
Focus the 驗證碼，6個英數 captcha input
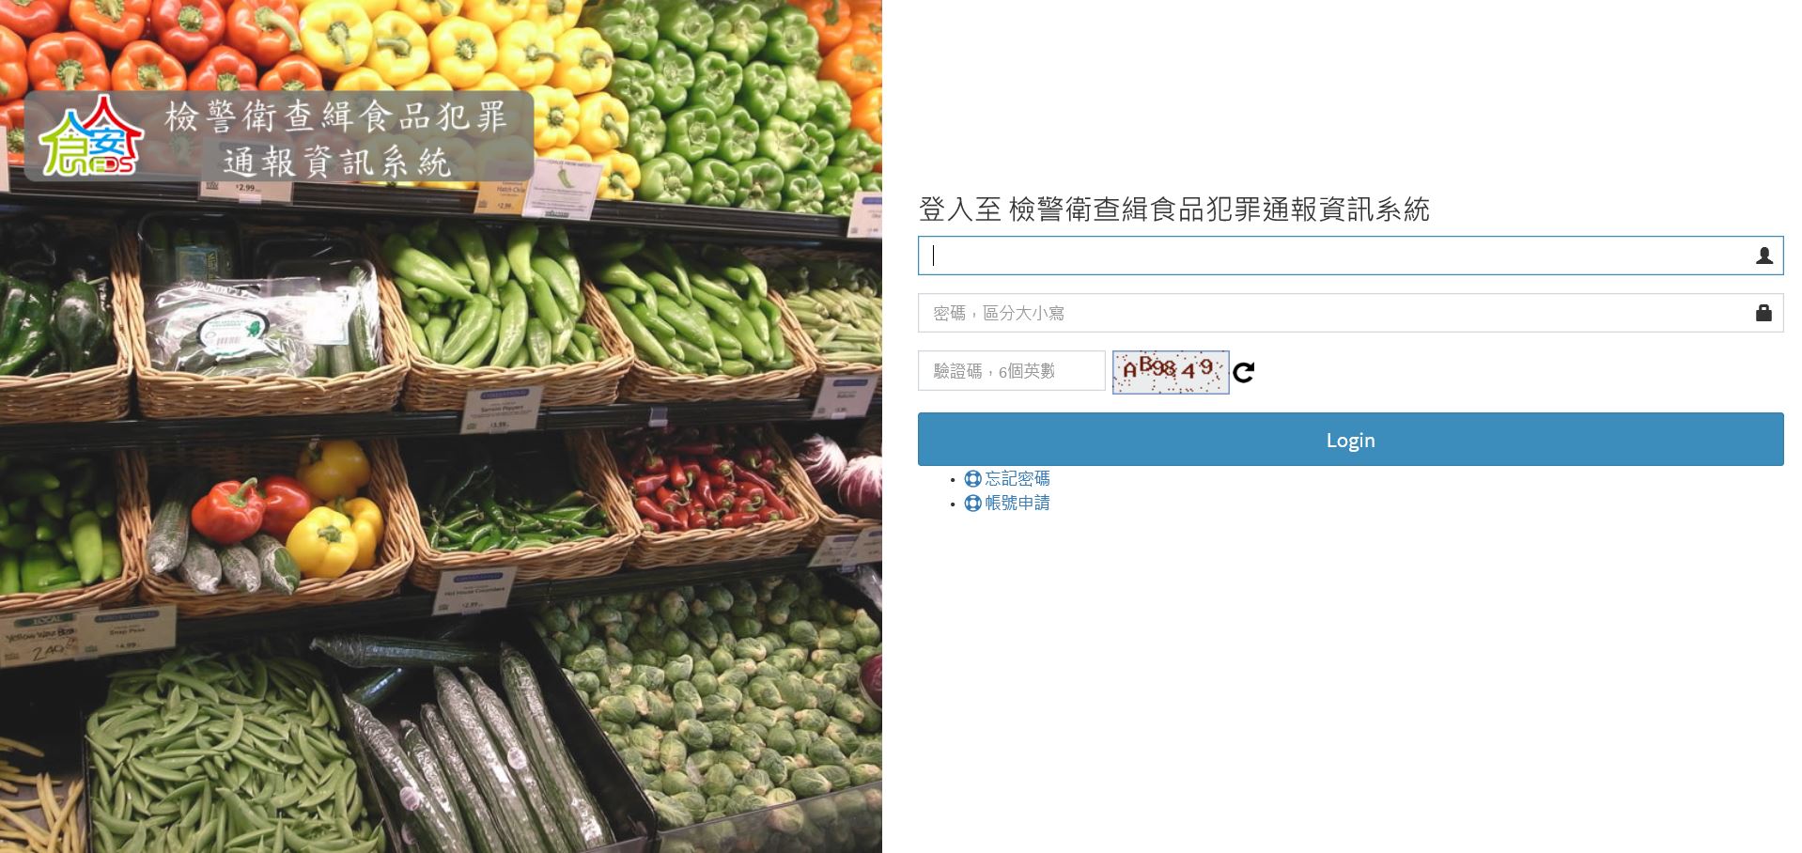1011,371
